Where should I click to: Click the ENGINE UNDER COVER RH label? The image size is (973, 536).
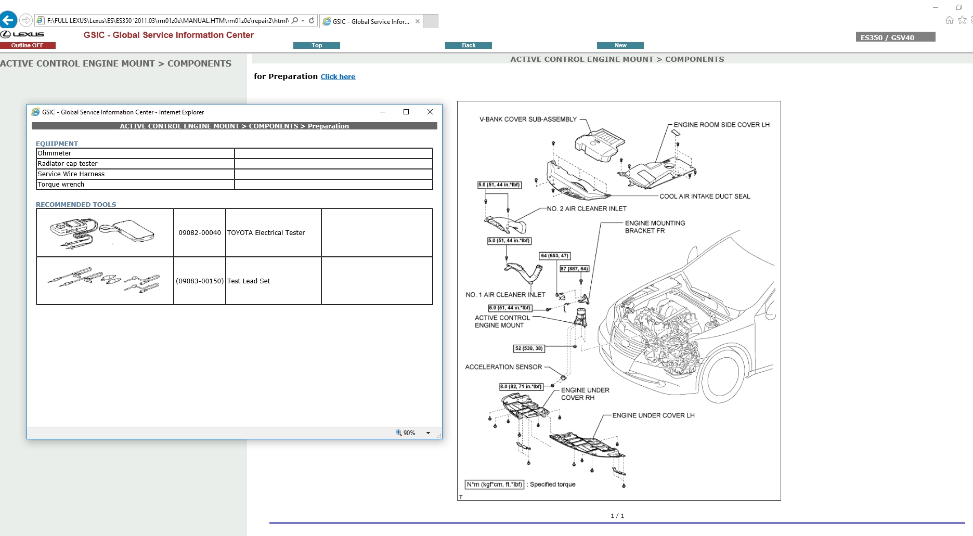(585, 394)
